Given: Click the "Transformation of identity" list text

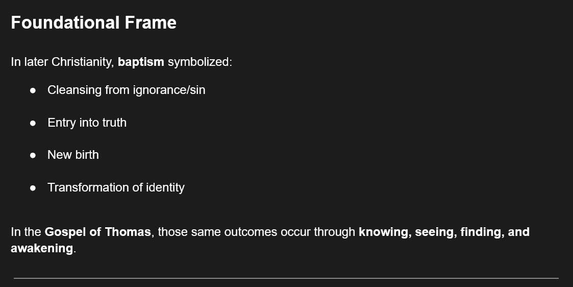Looking at the screenshot, I should pyautogui.click(x=116, y=187).
